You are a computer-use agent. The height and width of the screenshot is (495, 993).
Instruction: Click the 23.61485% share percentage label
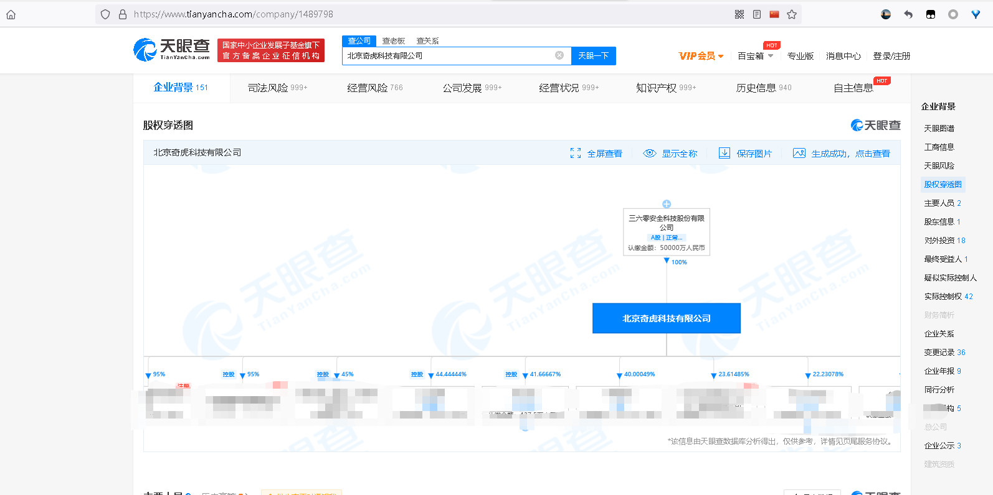point(734,374)
